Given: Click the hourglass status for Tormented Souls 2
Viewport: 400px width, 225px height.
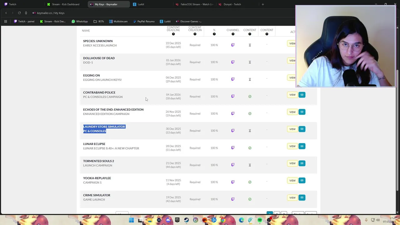Looking at the screenshot, I should (250, 165).
